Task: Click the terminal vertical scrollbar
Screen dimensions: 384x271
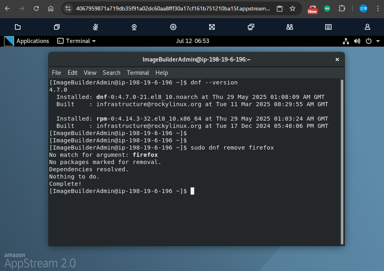Action: coord(342,162)
